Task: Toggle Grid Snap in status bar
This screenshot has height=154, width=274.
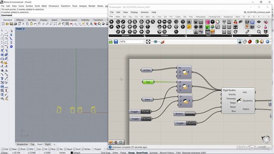Action: [106, 153]
